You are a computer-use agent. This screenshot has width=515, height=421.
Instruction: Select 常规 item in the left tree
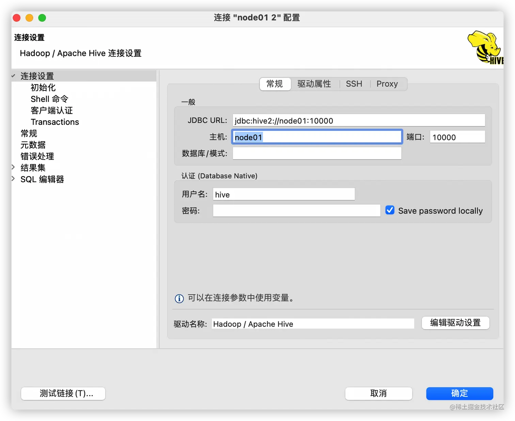[29, 133]
